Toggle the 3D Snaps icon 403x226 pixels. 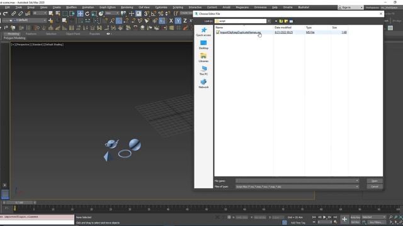pyautogui.click(x=146, y=14)
